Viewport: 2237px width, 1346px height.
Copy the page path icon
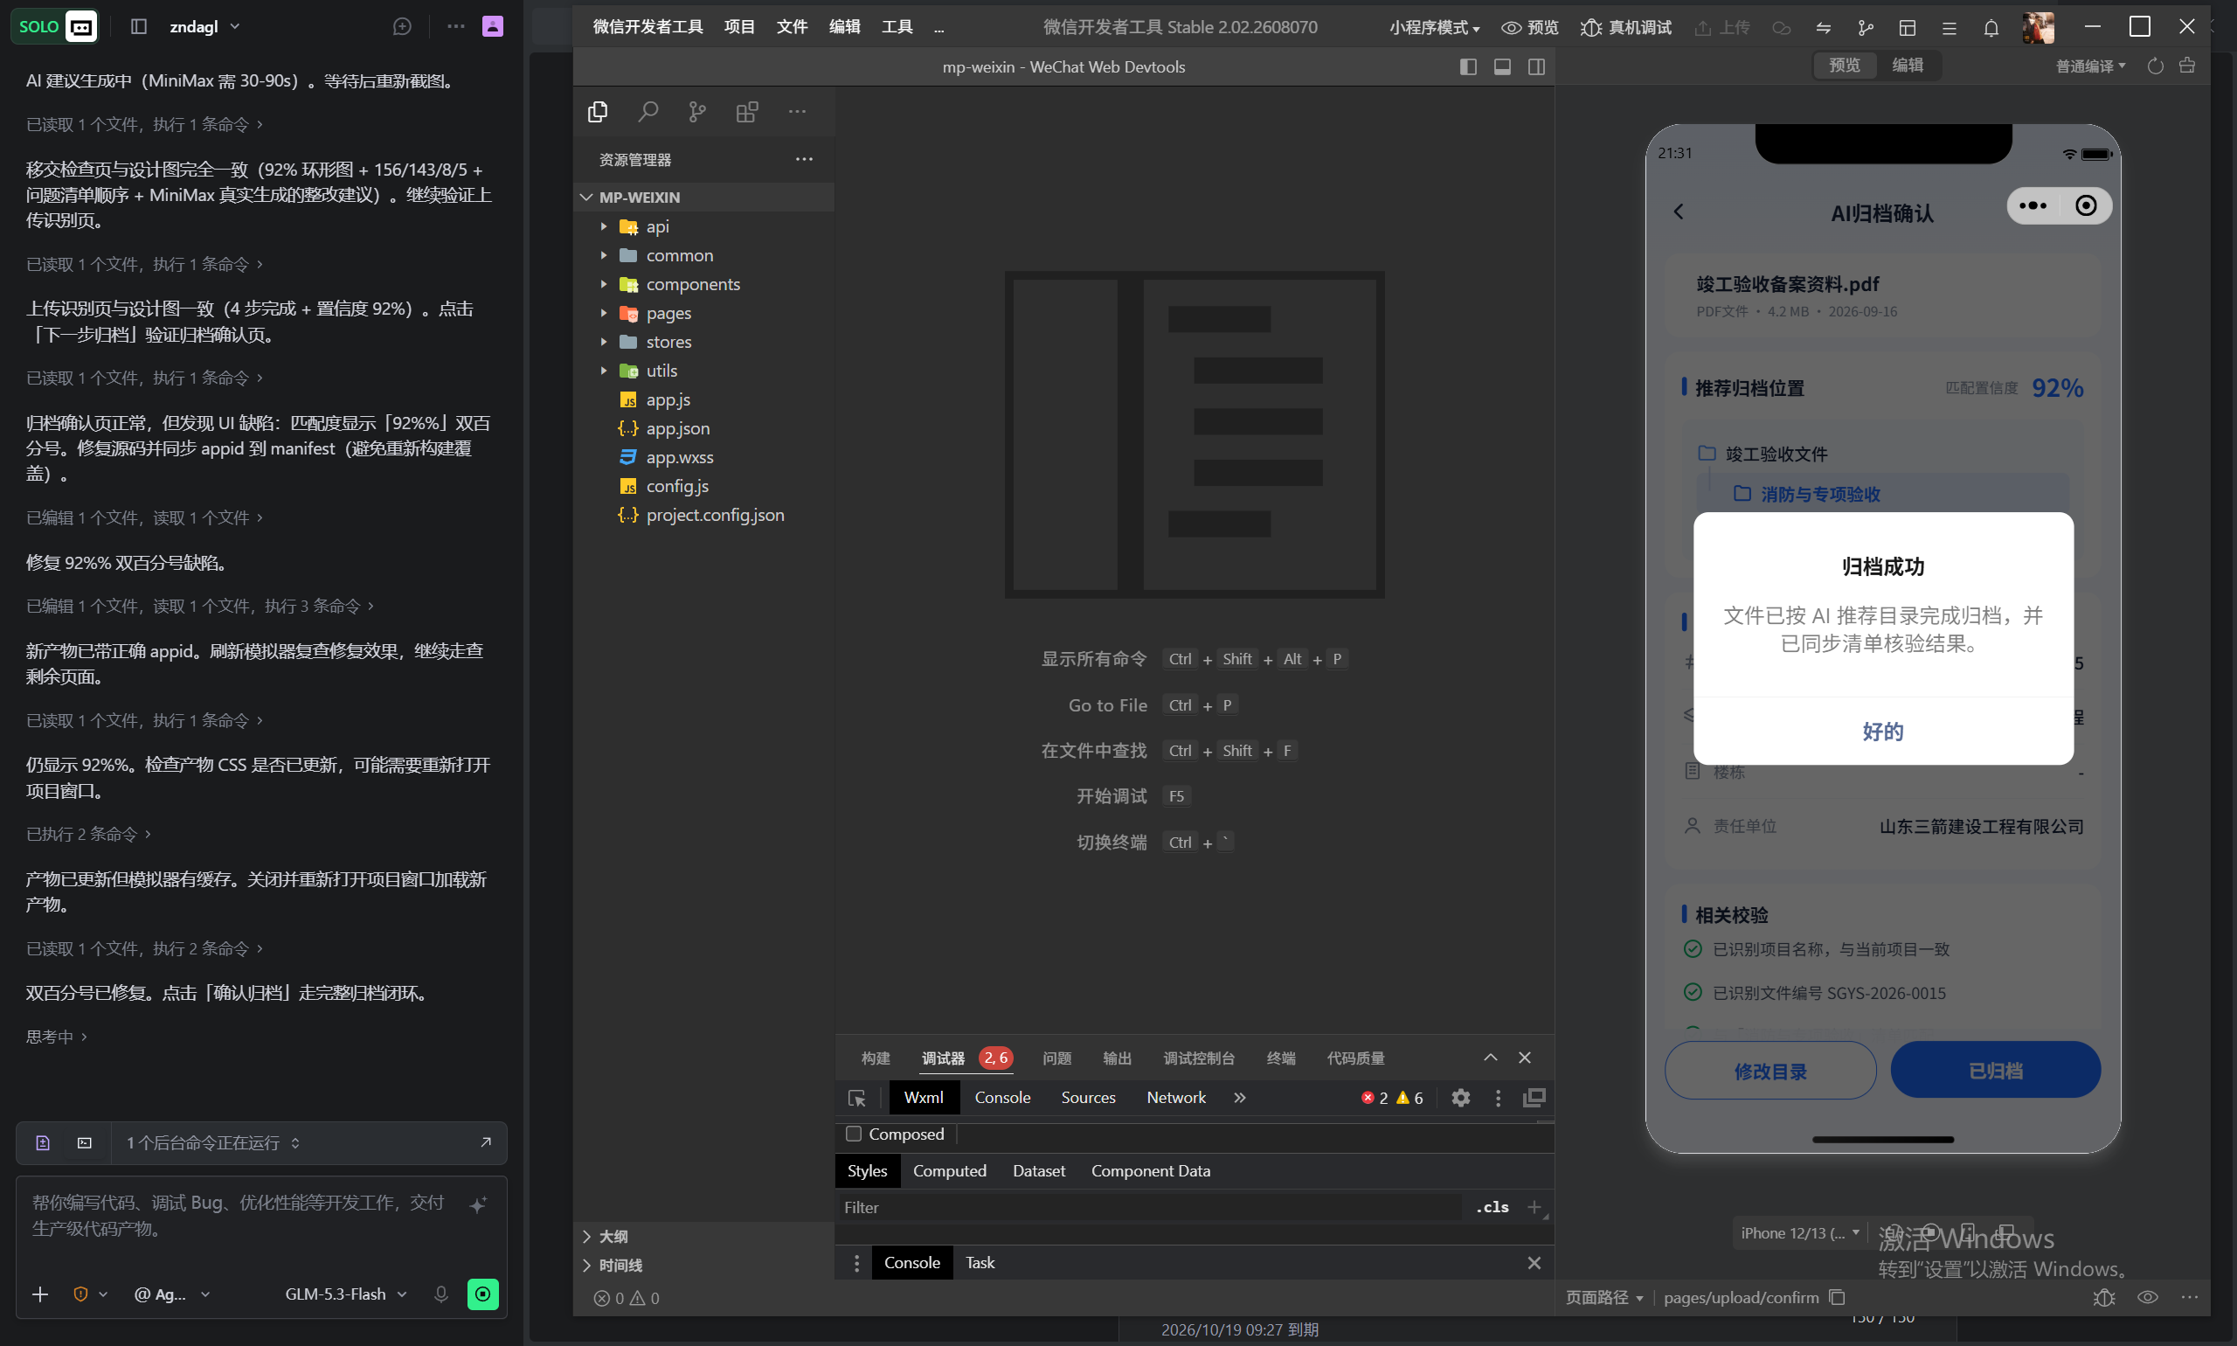pyautogui.click(x=1837, y=1297)
